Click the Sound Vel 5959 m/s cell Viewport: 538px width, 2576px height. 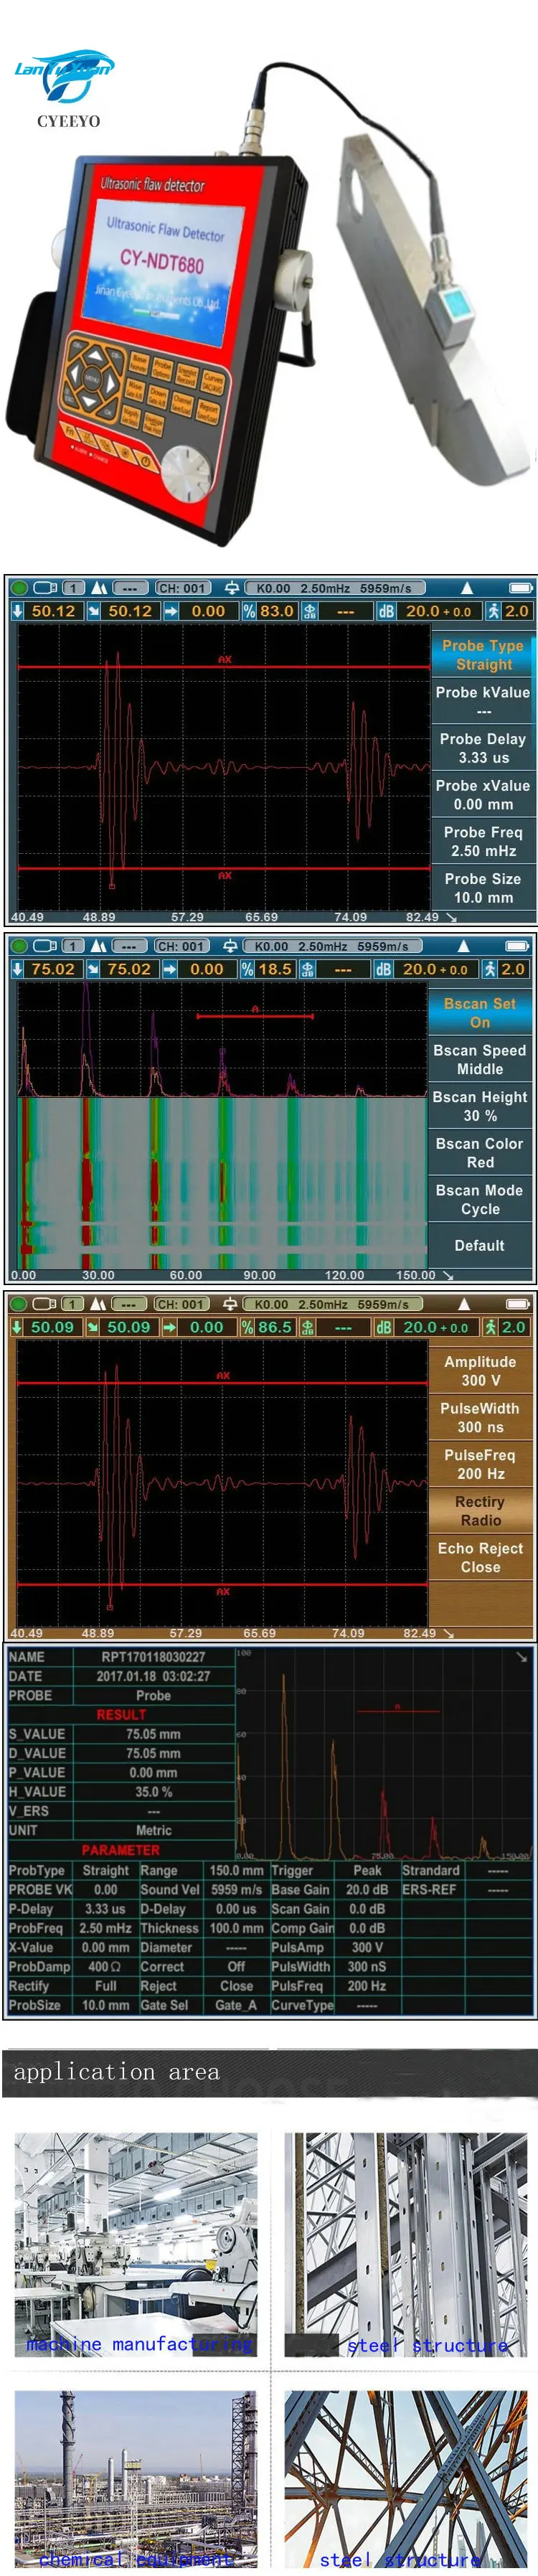(202, 1890)
